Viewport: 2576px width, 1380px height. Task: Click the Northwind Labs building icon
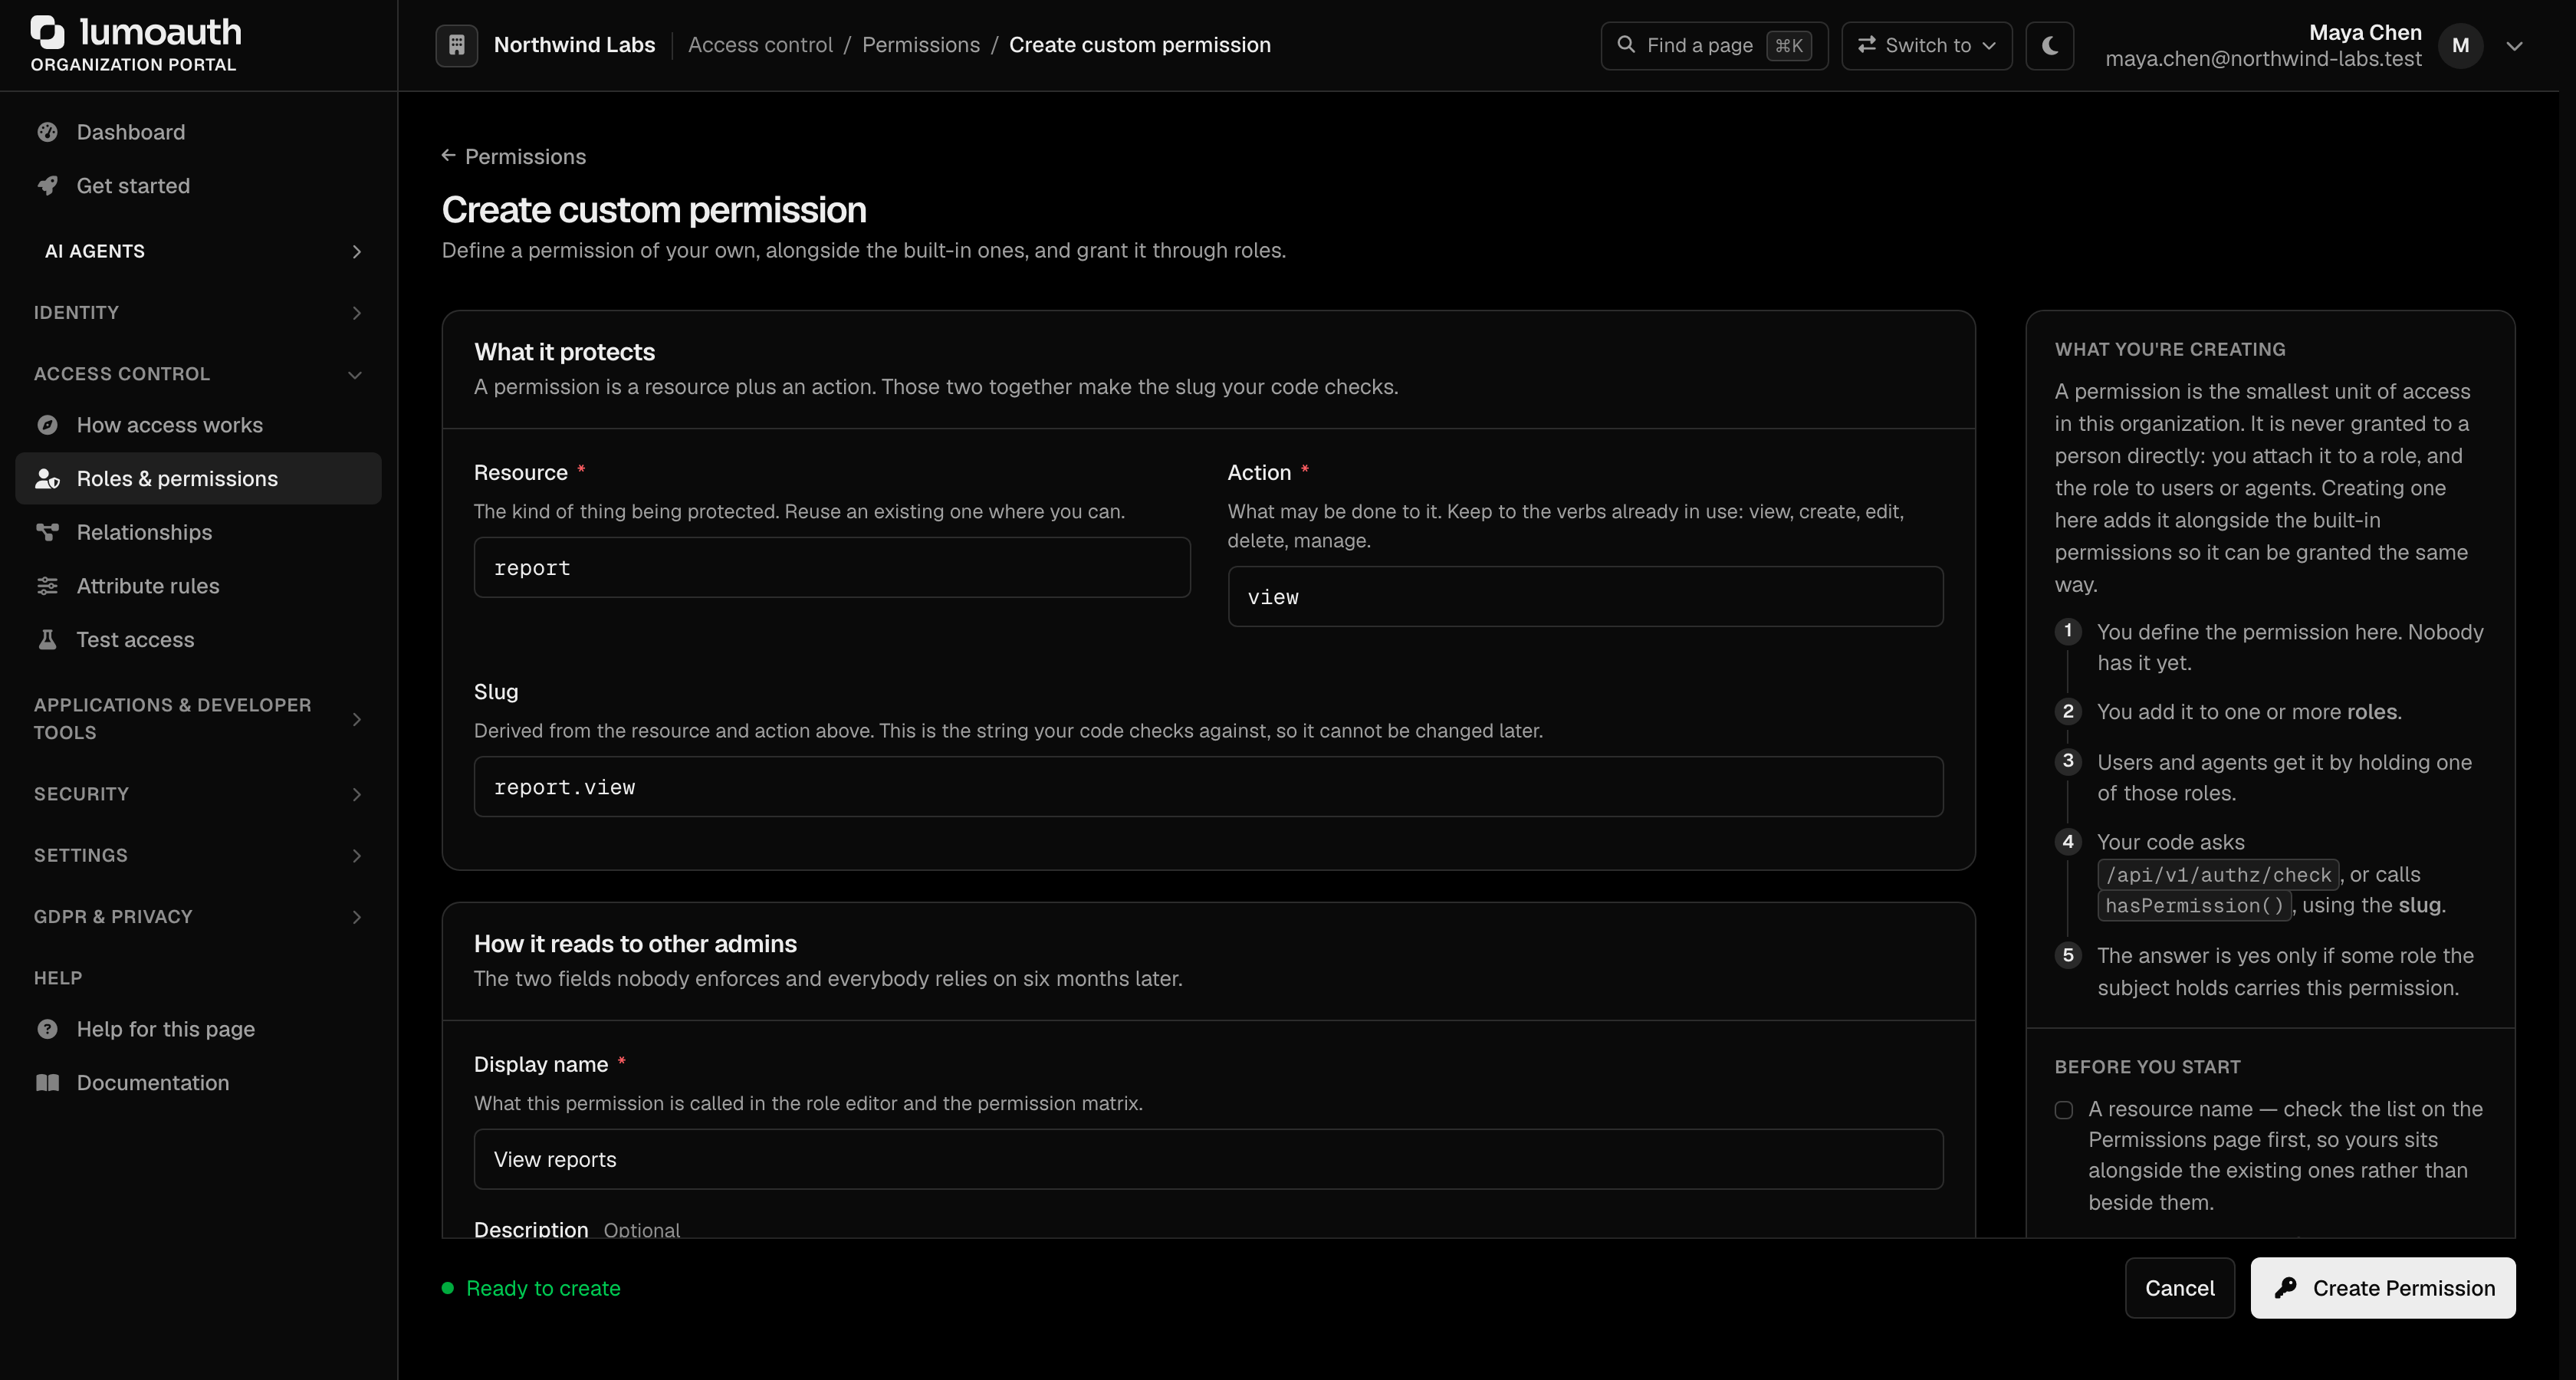tap(456, 45)
